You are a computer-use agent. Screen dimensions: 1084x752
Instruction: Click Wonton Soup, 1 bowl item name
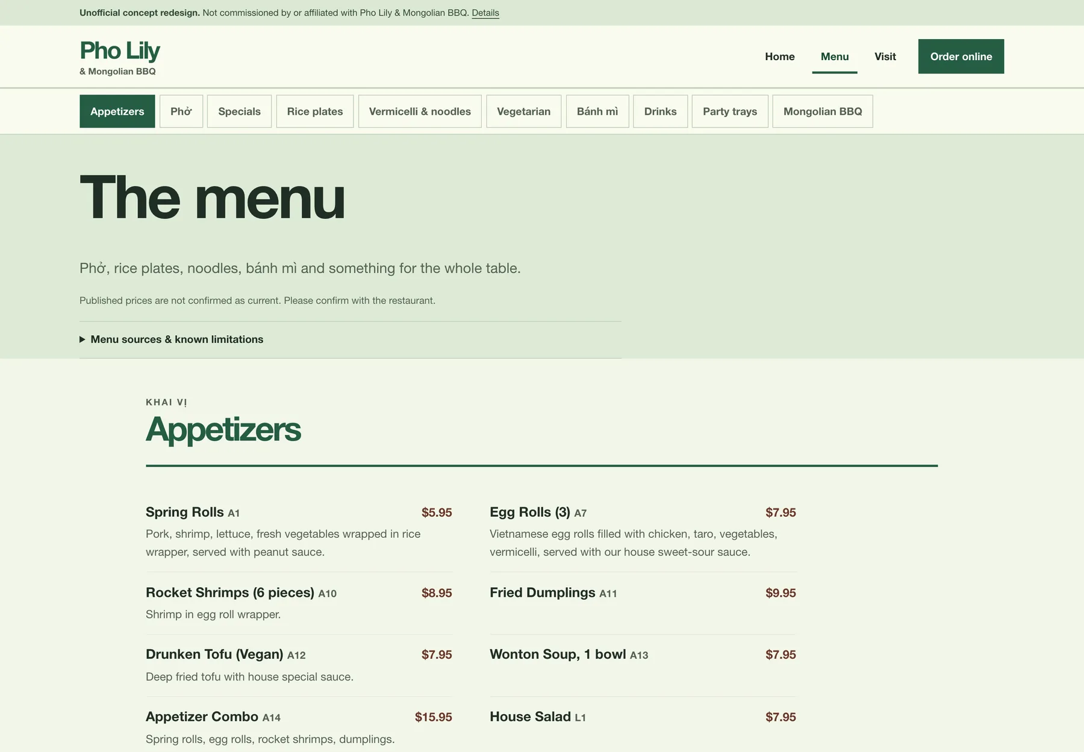[558, 655]
